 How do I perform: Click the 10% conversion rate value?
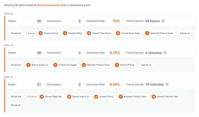(116, 21)
